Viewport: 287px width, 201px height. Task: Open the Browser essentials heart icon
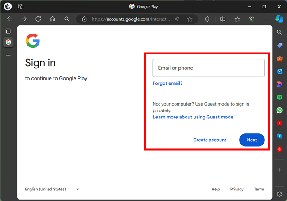tap(252, 19)
